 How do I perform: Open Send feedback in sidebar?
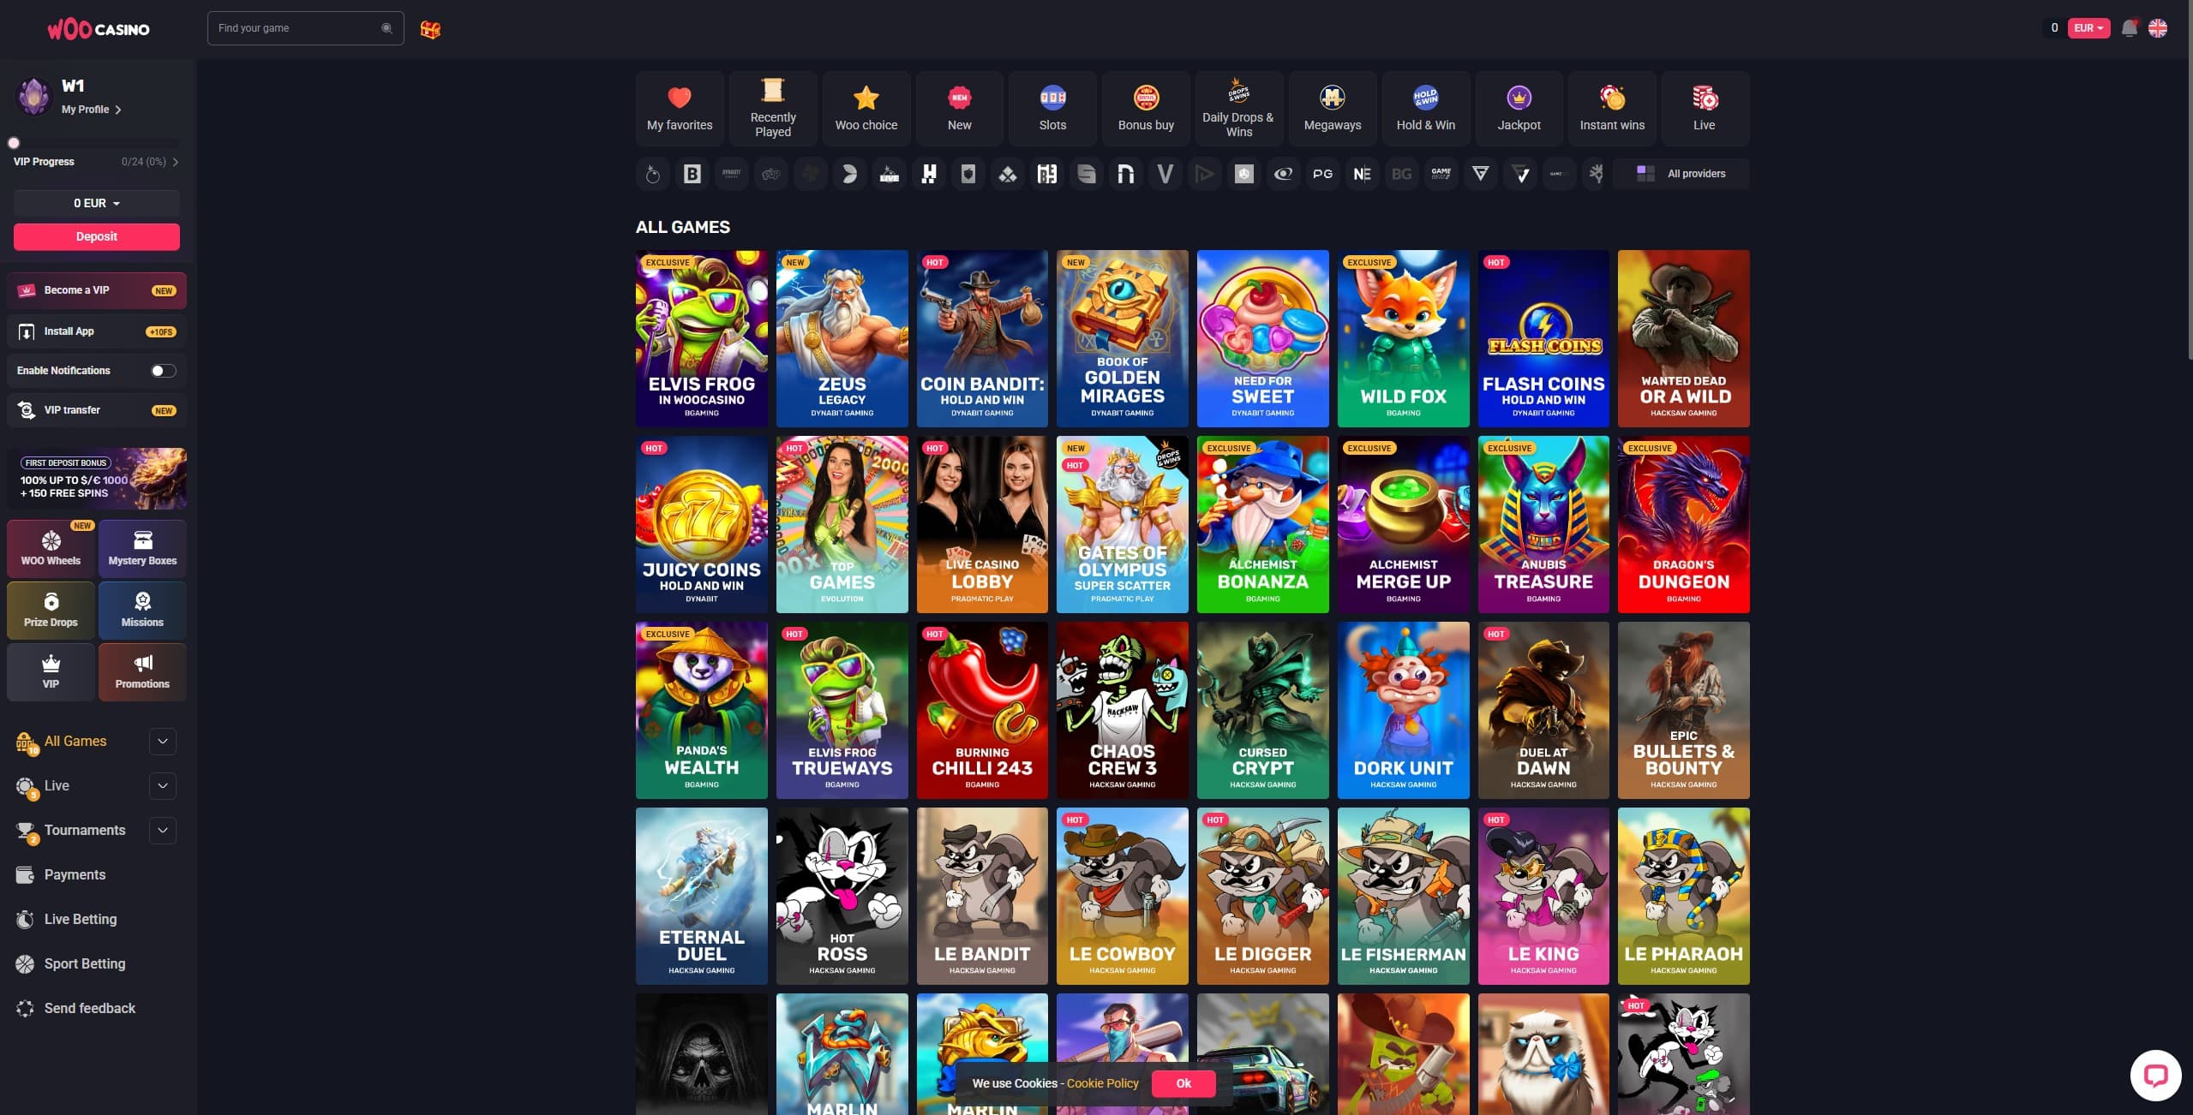click(90, 1008)
